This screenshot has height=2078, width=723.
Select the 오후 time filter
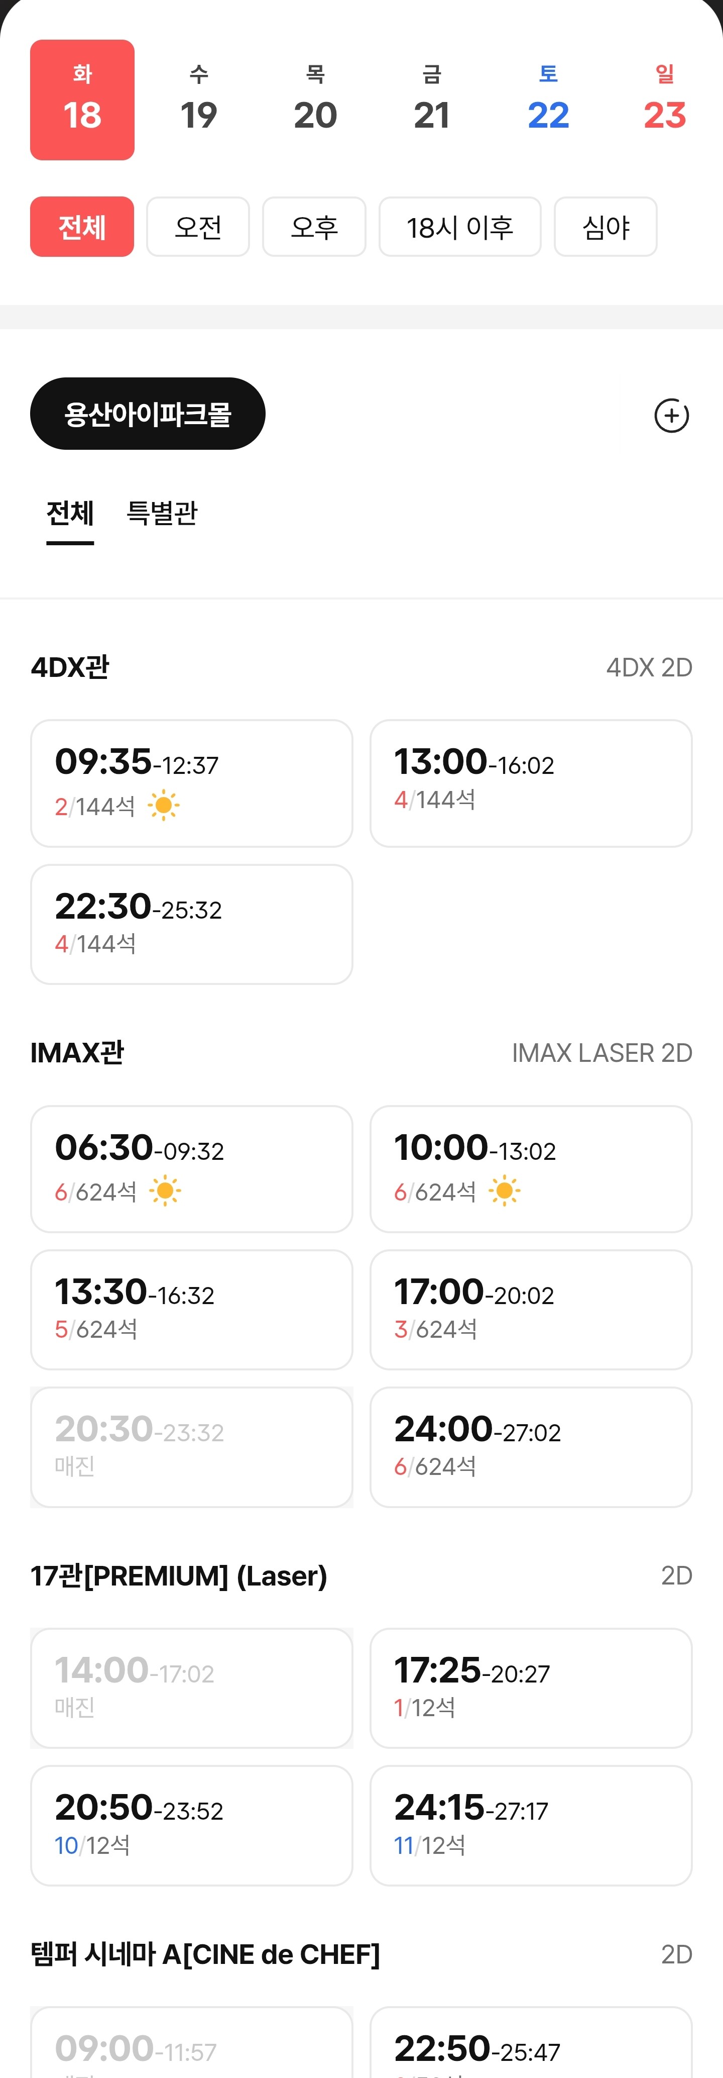[313, 227]
